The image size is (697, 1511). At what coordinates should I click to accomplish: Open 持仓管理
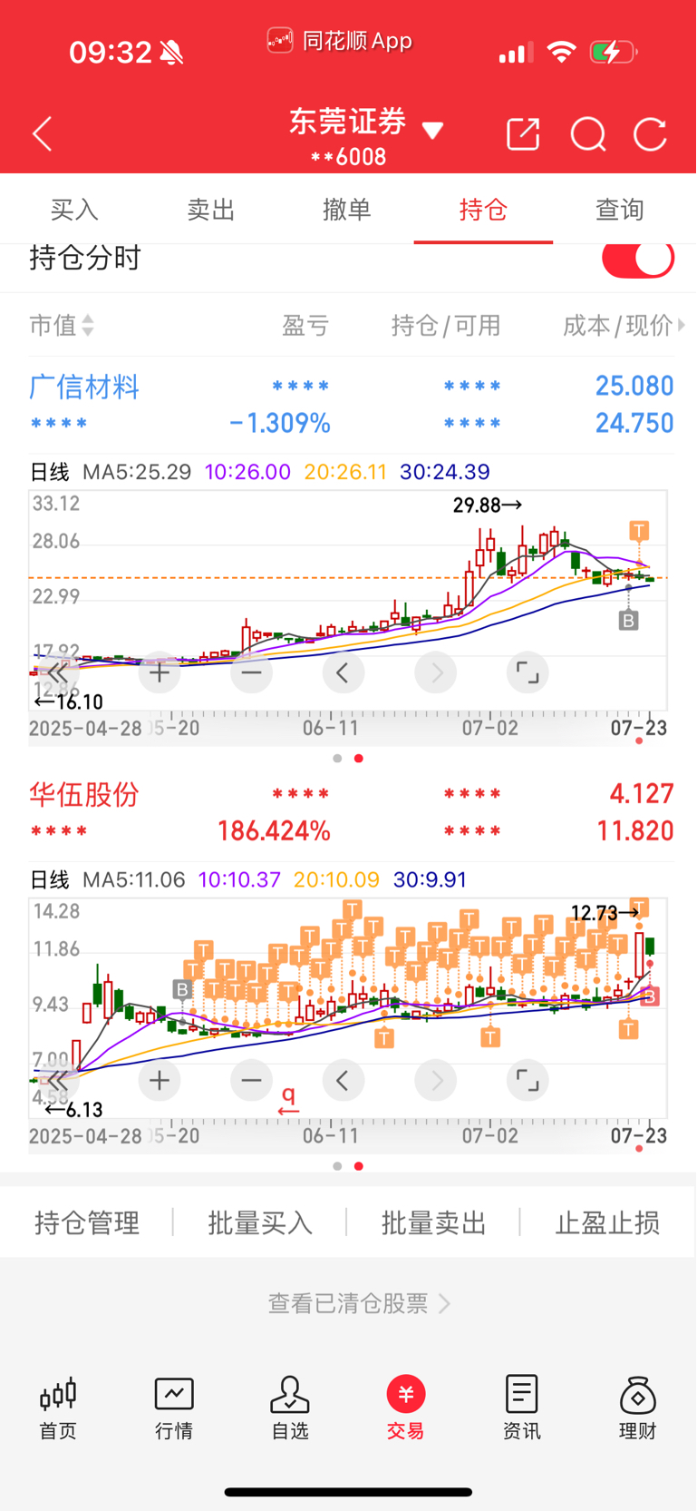[x=87, y=1222]
